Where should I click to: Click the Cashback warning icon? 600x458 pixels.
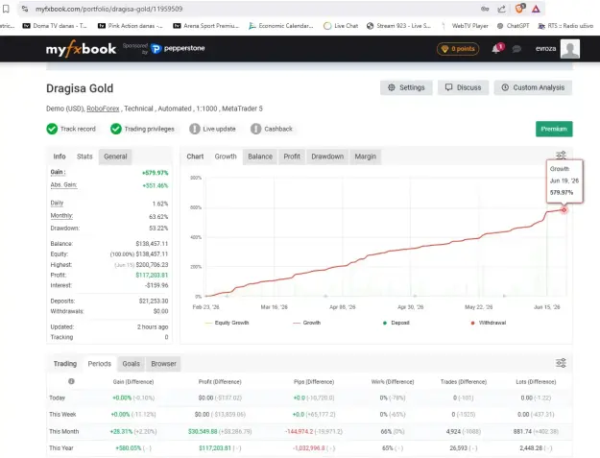point(255,129)
